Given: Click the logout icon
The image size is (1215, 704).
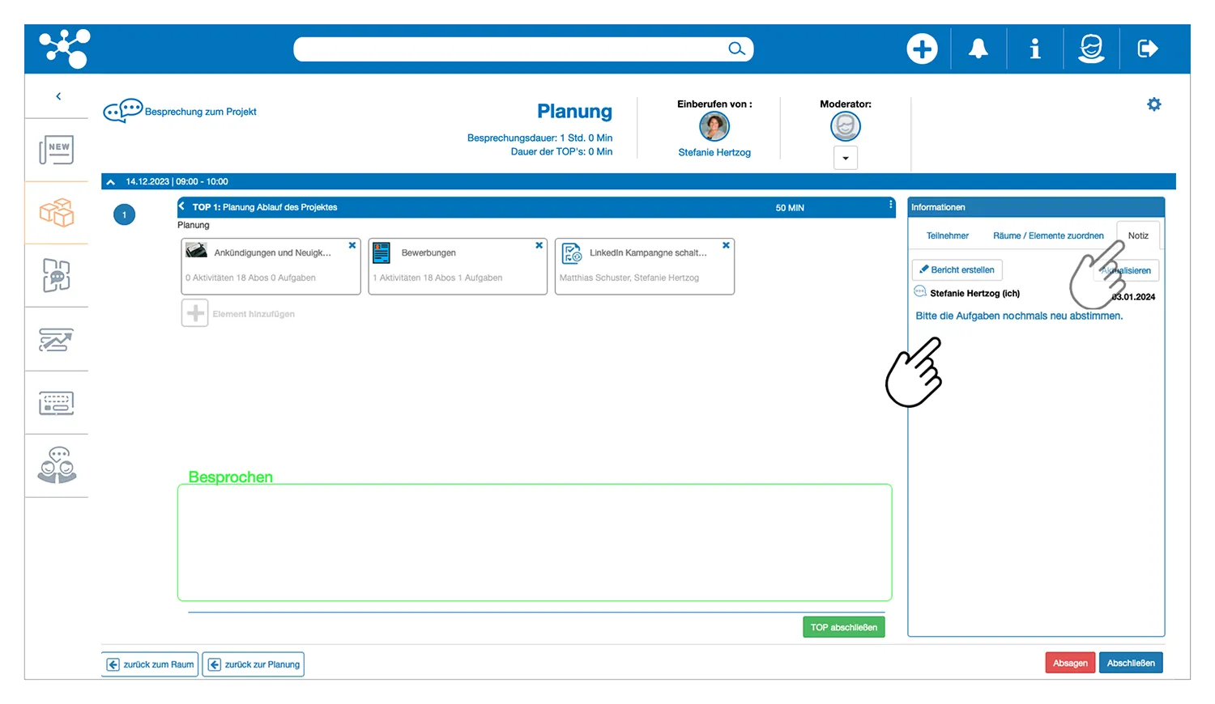Looking at the screenshot, I should click(x=1148, y=49).
